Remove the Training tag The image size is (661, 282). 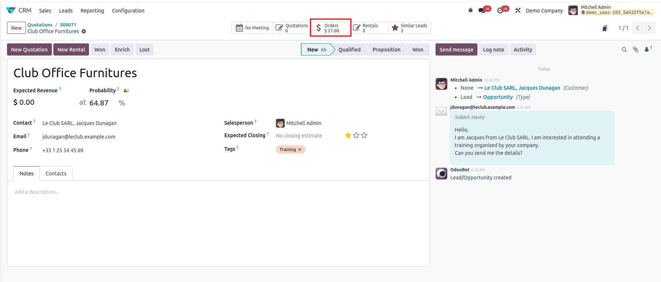click(300, 150)
